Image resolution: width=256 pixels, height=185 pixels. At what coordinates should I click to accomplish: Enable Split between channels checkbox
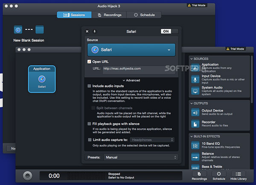(x=93, y=108)
